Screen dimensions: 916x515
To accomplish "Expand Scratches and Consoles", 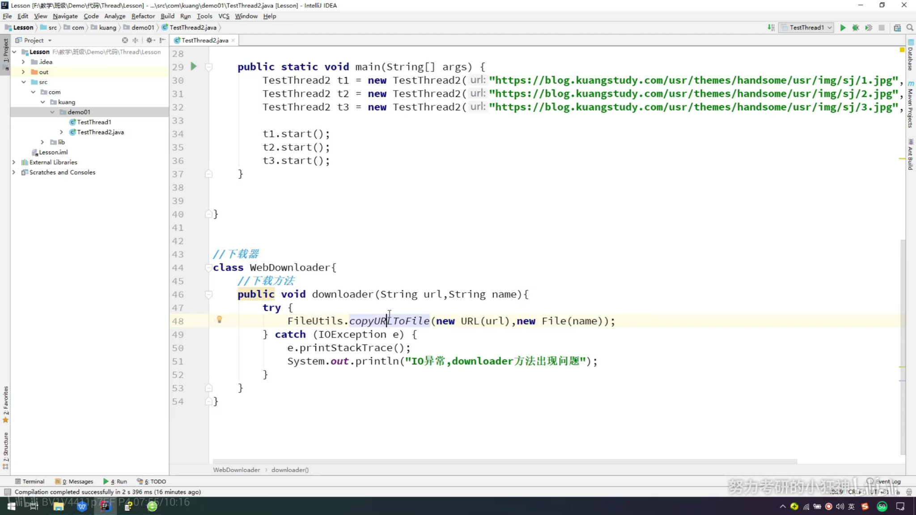I will tap(14, 172).
